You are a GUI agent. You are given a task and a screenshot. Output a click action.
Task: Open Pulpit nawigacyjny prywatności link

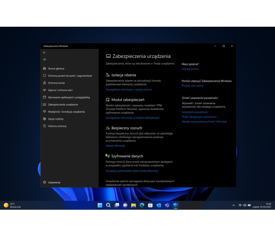(199, 117)
